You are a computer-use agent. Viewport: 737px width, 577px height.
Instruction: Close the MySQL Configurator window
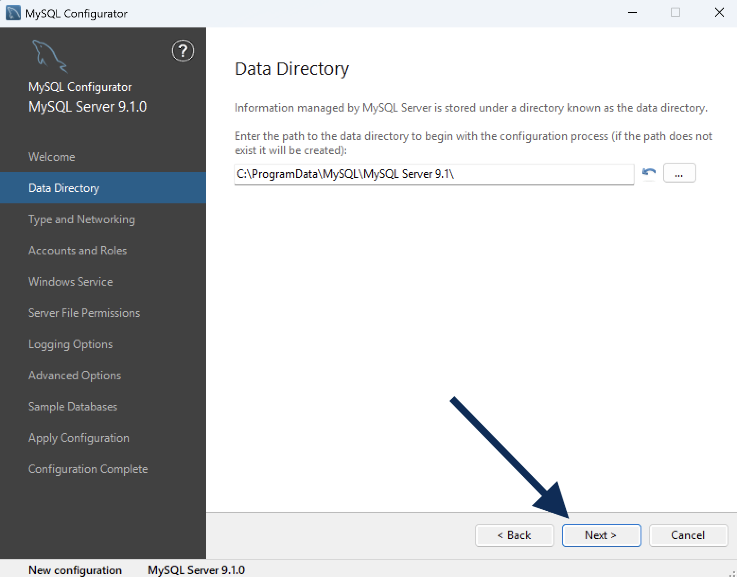(719, 13)
